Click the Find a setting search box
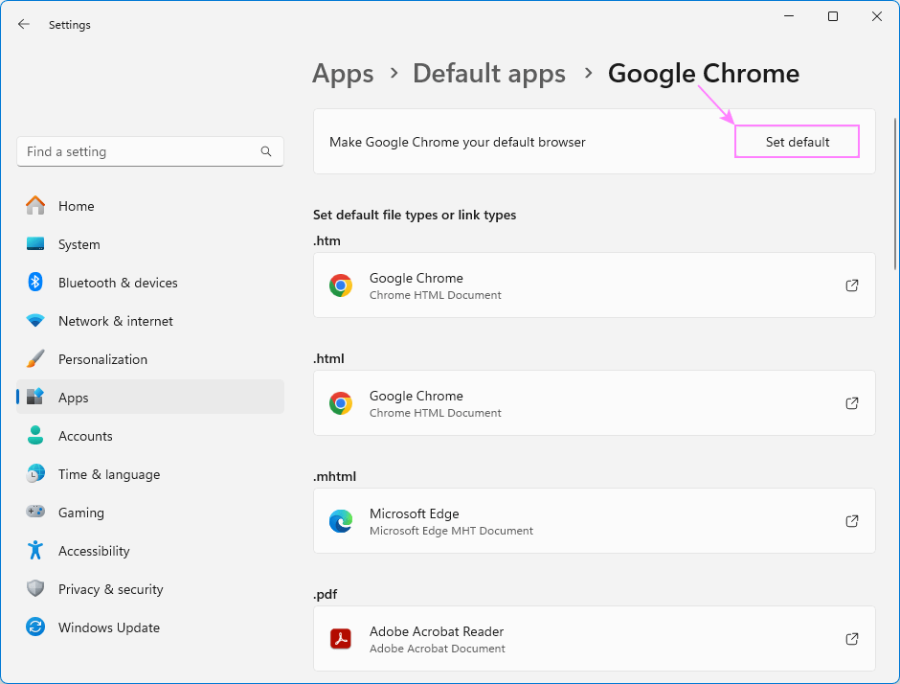900x684 pixels. point(149,151)
